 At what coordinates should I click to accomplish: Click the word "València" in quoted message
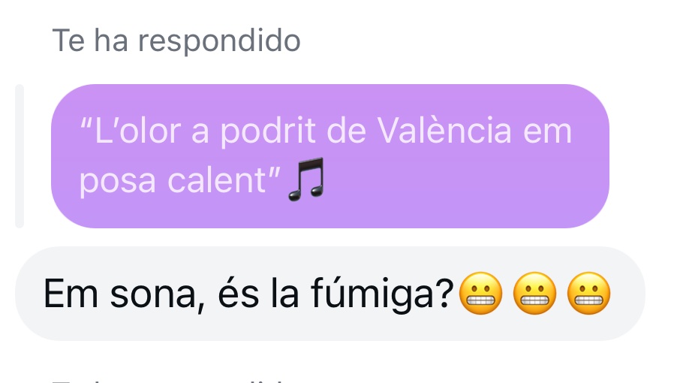pyautogui.click(x=444, y=130)
